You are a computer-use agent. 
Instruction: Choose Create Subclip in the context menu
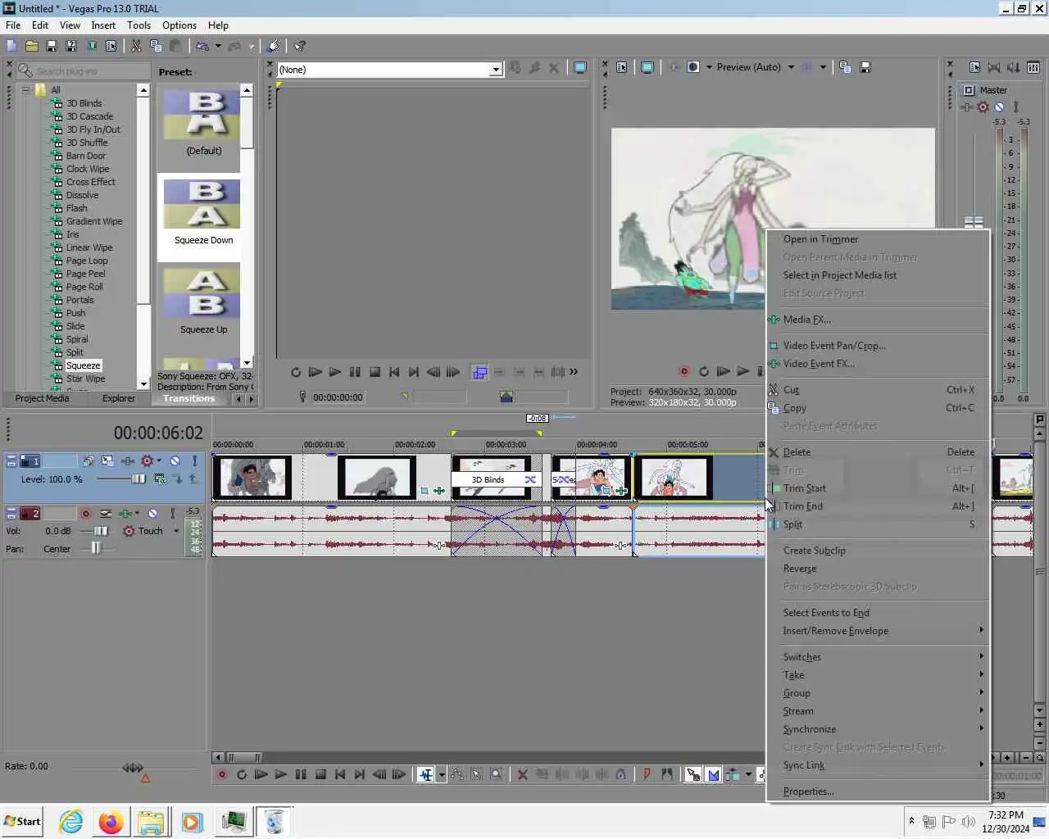point(878,551)
